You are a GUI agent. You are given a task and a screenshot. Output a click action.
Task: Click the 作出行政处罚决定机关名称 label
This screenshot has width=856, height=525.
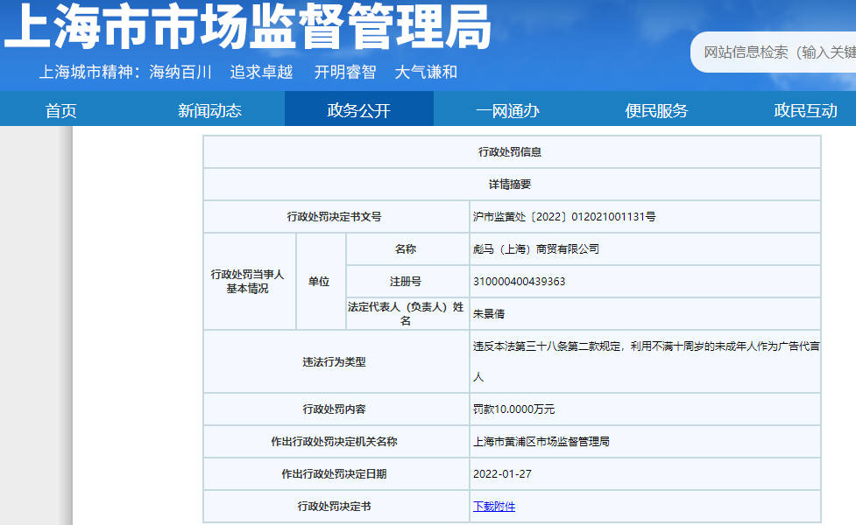334,442
